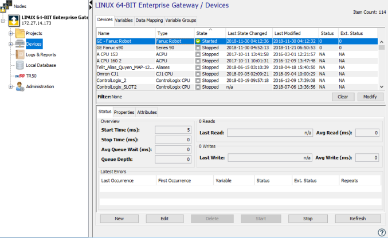Expand the Devices tree node
This screenshot has height=238, width=388.
(10, 44)
